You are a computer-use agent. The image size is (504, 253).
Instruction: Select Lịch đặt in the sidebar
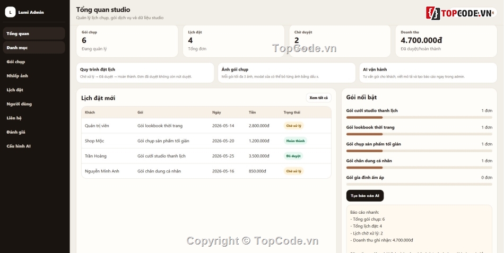pyautogui.click(x=34, y=90)
